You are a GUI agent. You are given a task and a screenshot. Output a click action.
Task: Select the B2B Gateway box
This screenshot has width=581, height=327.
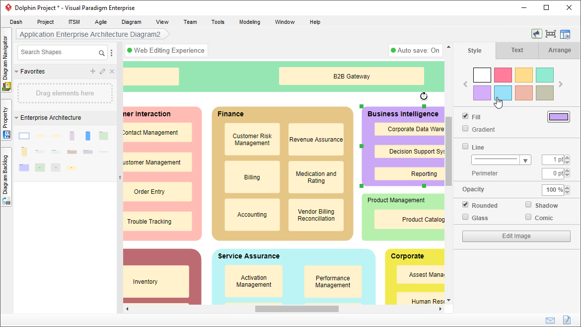351,77
